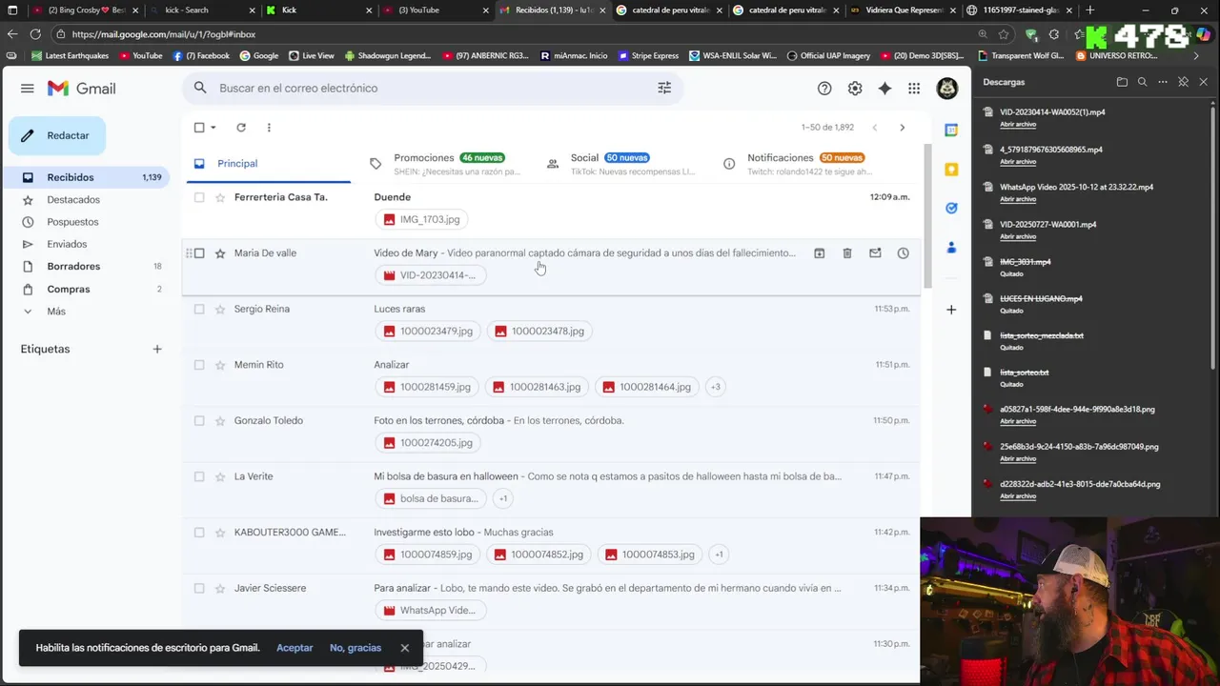The width and height of the screenshot is (1220, 686).
Task: Open Gmail help question mark icon
Action: click(824, 89)
